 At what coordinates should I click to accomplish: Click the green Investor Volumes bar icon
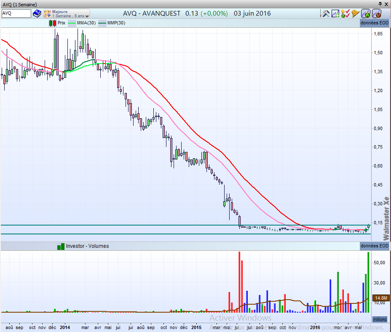coord(61,246)
